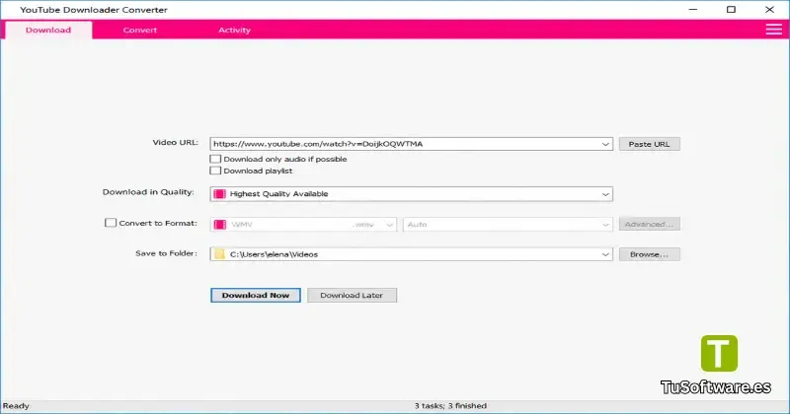This screenshot has width=790, height=414.
Task: Click the yellow folder icon in Save to Folder
Action: coord(219,254)
